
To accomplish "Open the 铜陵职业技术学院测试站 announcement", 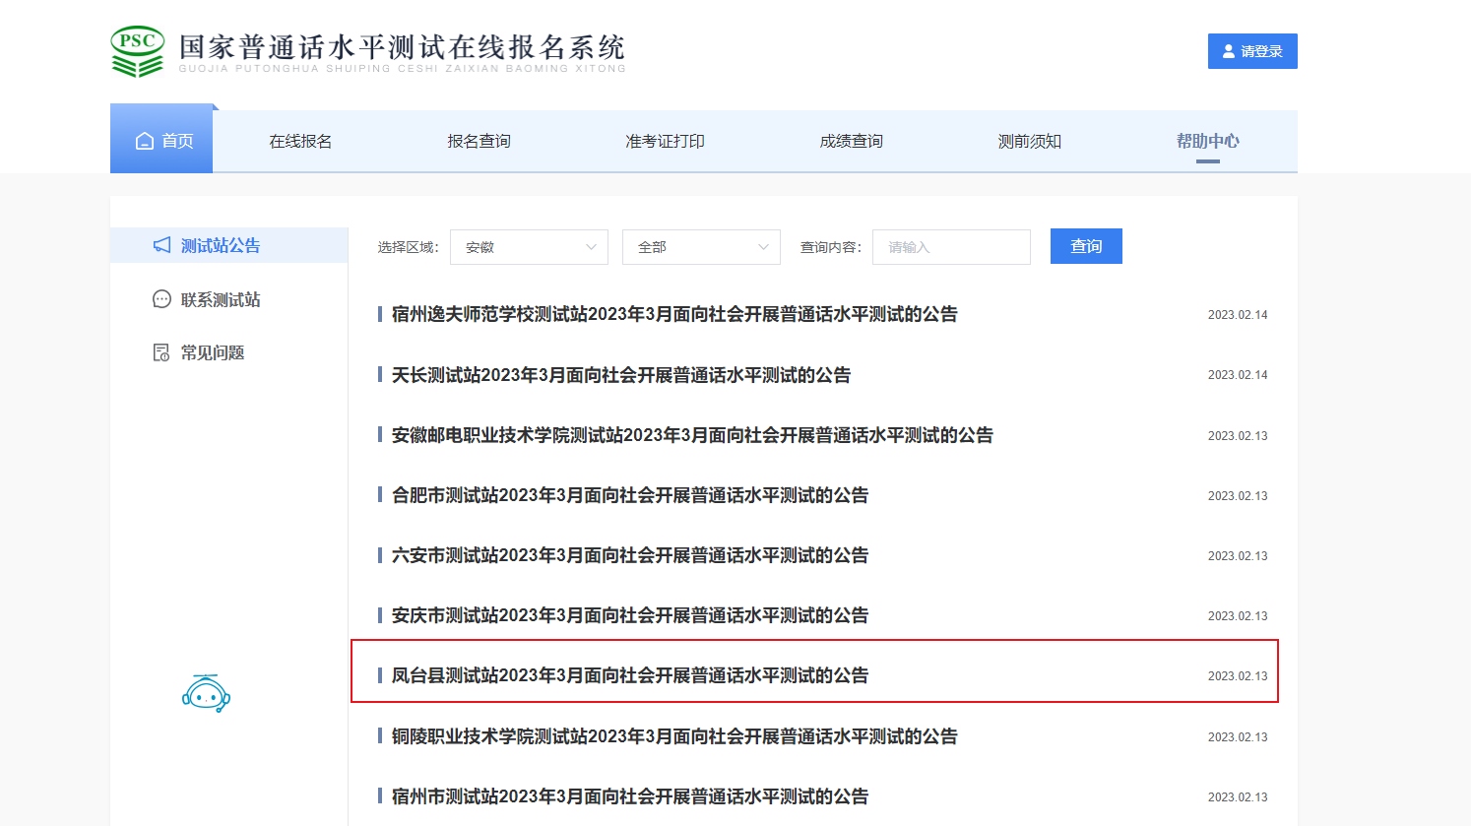I will pos(674,736).
